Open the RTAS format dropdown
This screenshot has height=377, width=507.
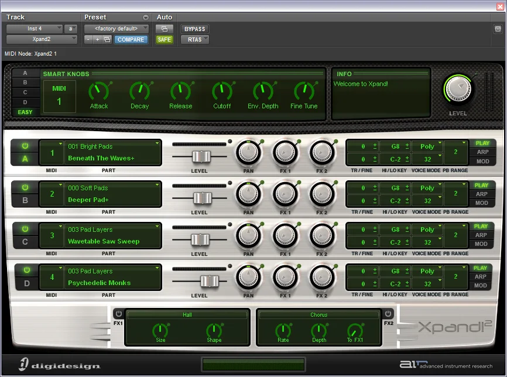point(194,39)
